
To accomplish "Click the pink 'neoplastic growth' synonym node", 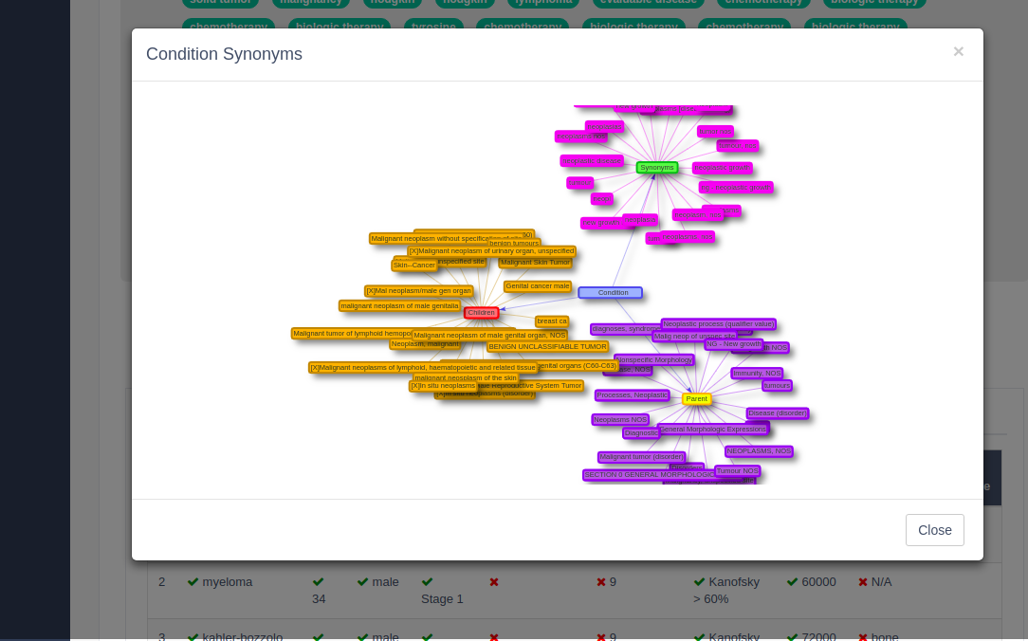I will 721,168.
